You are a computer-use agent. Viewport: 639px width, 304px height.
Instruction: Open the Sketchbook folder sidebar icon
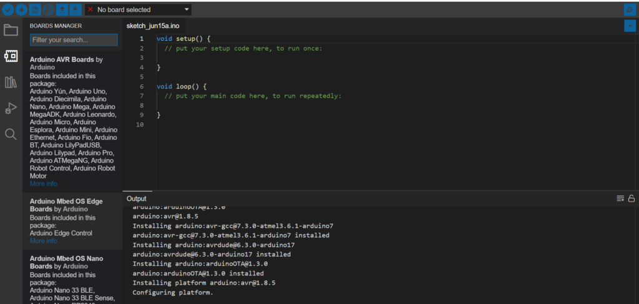click(11, 30)
